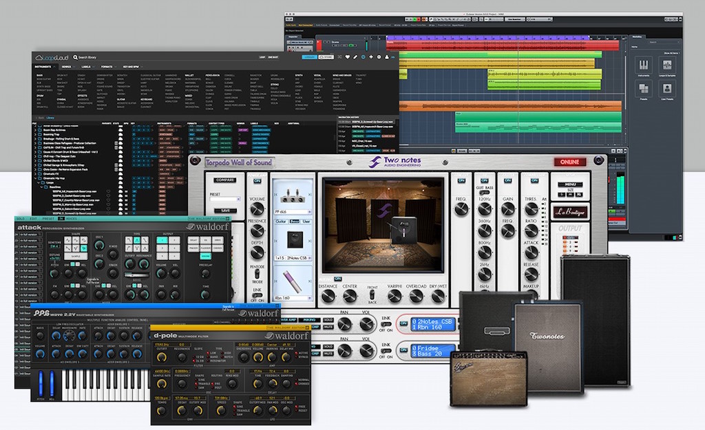
Task: Open the 1x15 2Notes CSB cabinet dropdown
Action: [293, 259]
